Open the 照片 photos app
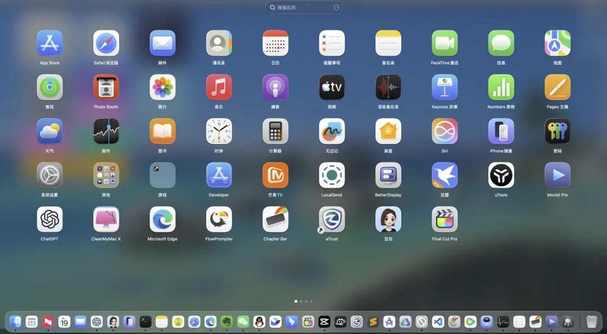This screenshot has width=607, height=334. 162,87
